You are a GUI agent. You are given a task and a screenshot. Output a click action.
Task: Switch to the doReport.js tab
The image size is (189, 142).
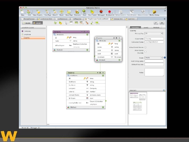pos(77,19)
